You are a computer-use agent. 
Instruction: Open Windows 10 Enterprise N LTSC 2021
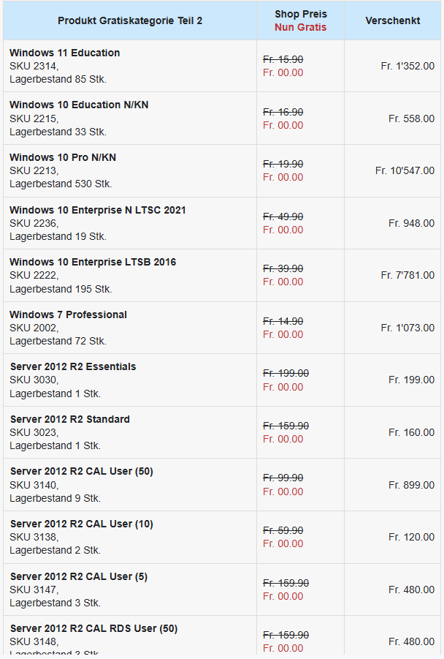pos(98,210)
